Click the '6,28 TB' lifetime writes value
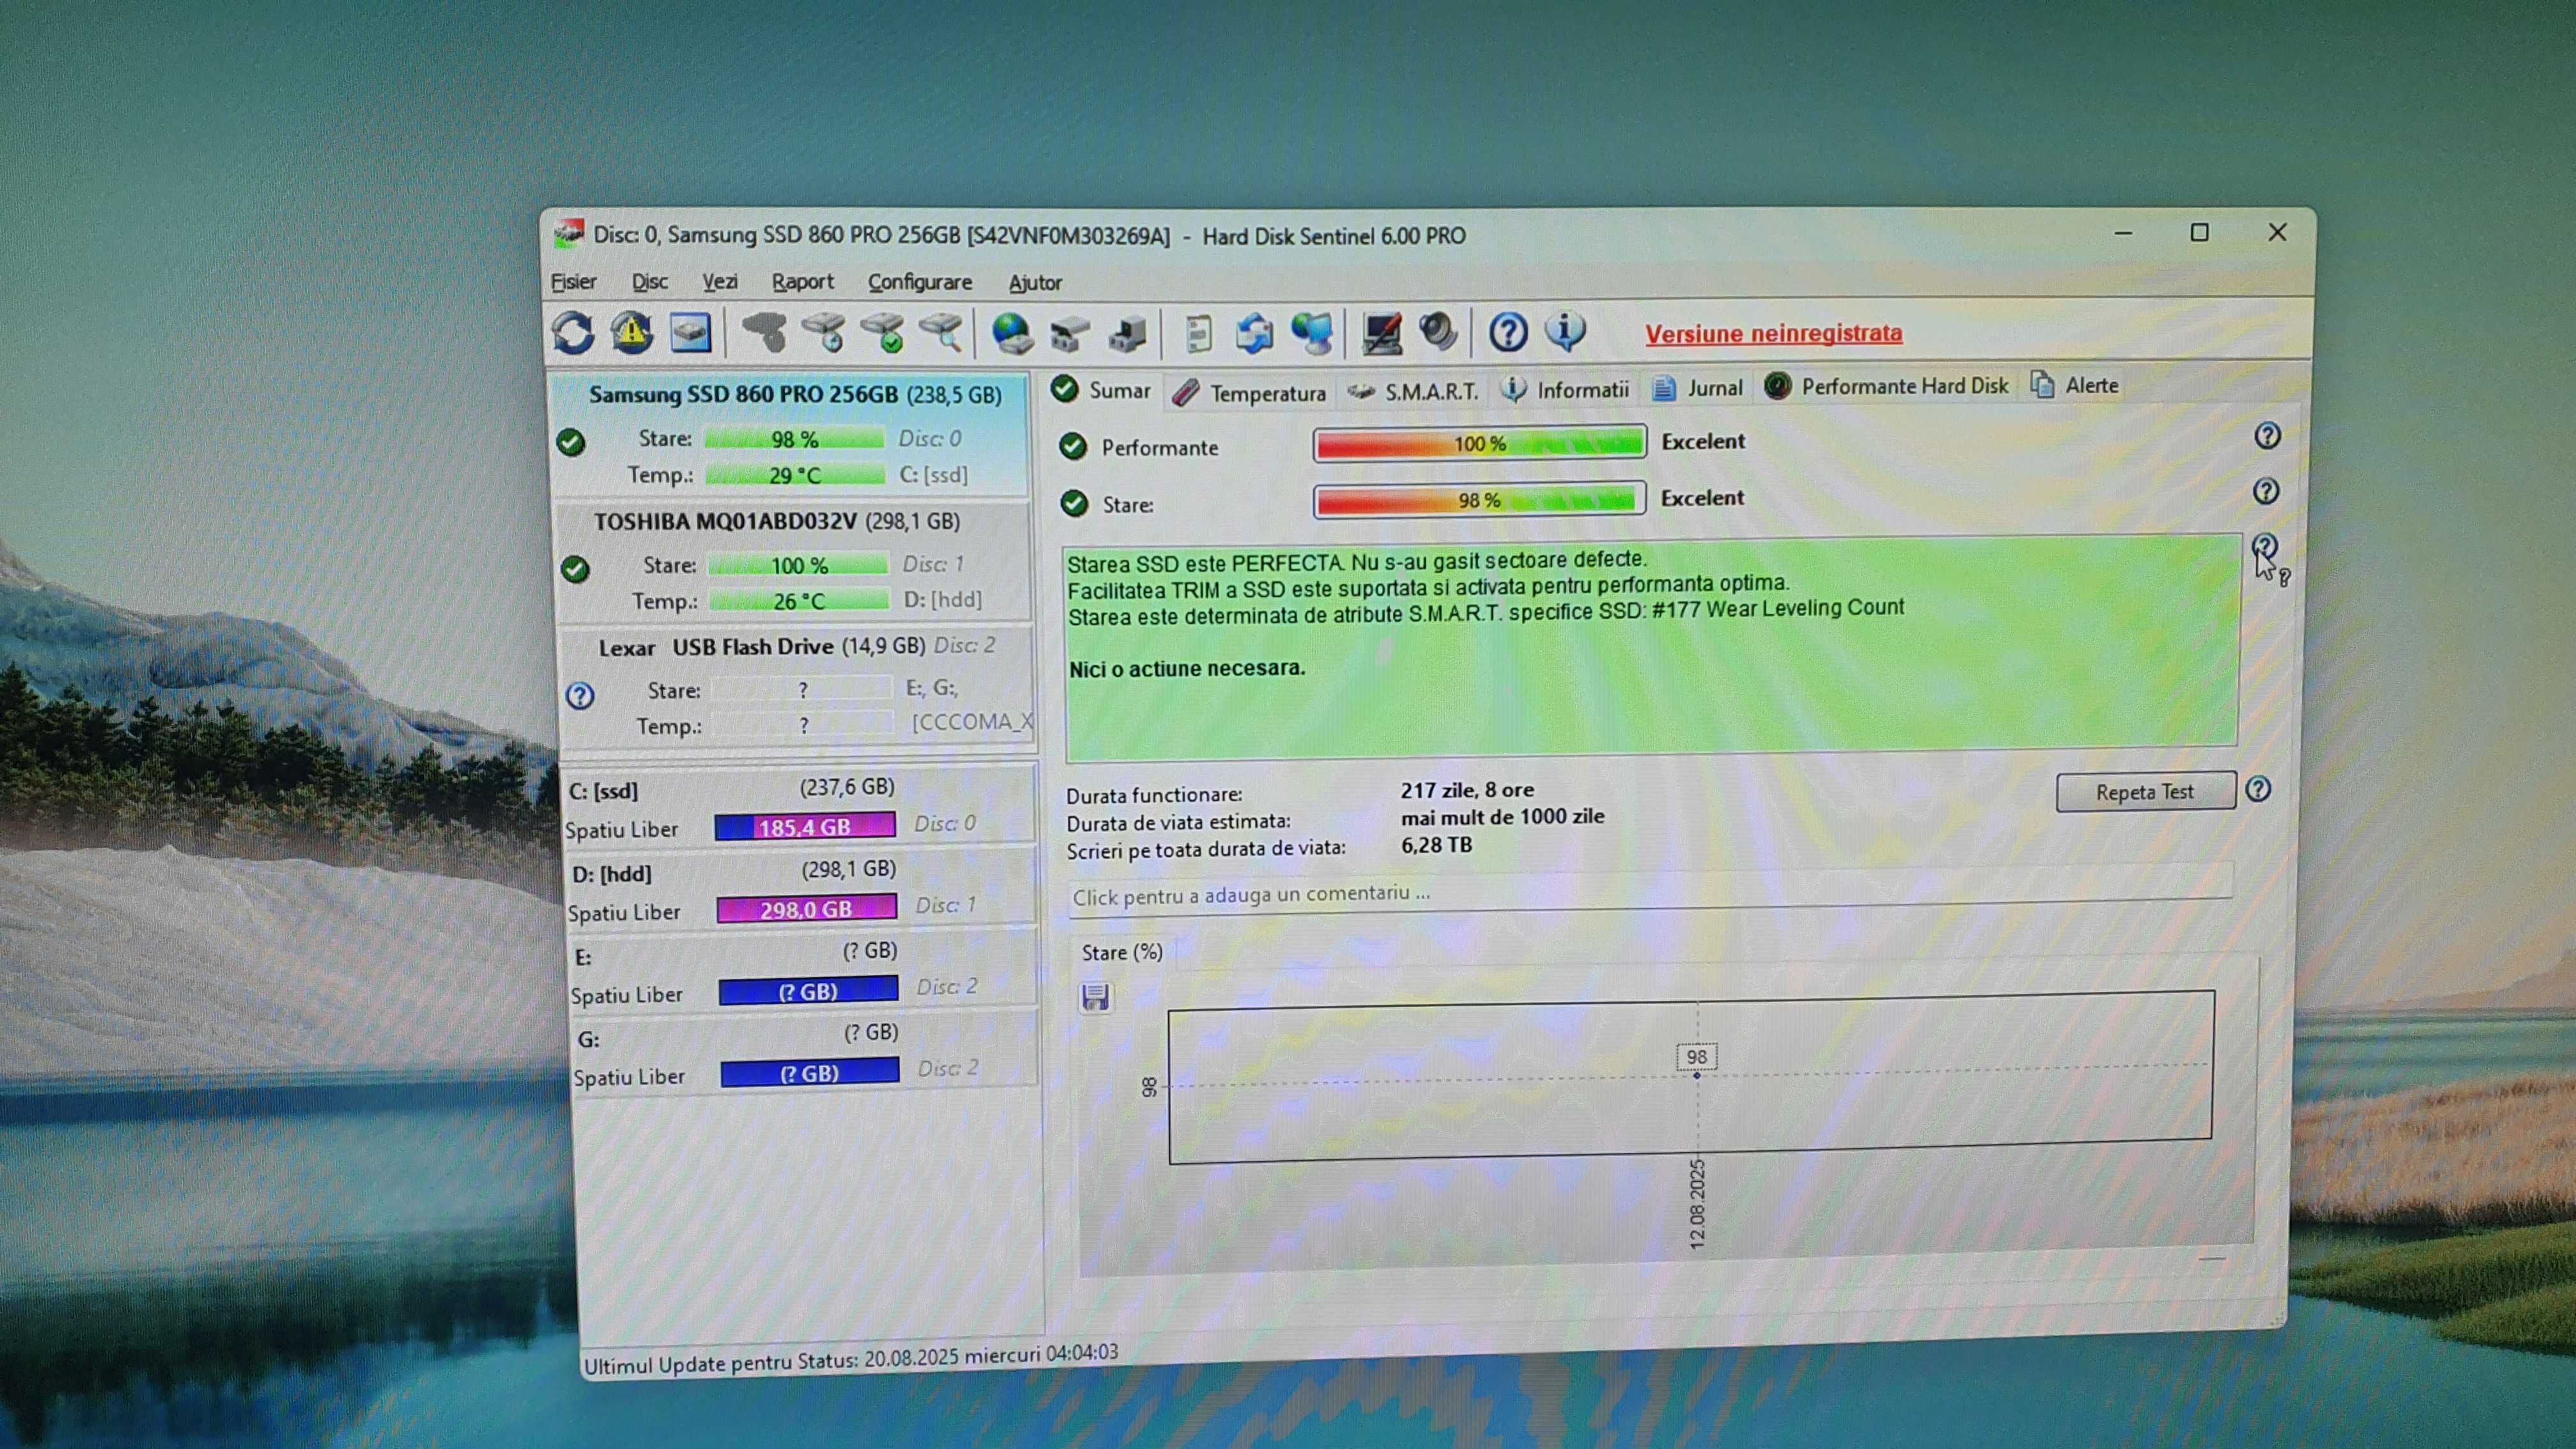This screenshot has width=2576, height=1449. click(1436, 845)
